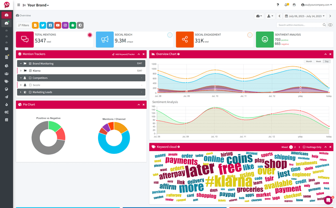Toggle the Total Mentions chart indicator circle
This screenshot has width=336, height=208.
[90, 35]
